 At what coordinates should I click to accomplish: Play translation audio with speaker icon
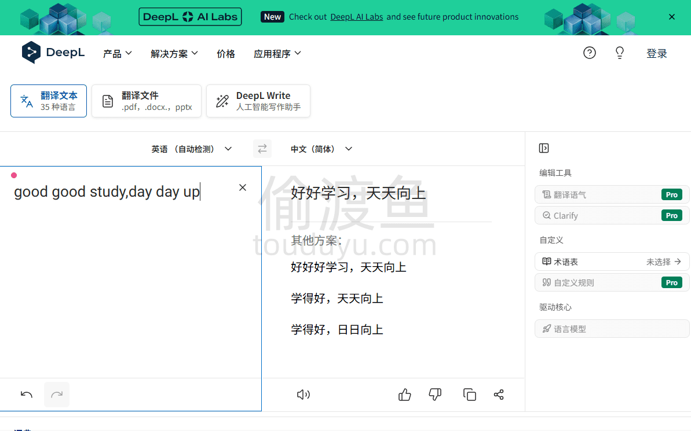[x=303, y=395]
